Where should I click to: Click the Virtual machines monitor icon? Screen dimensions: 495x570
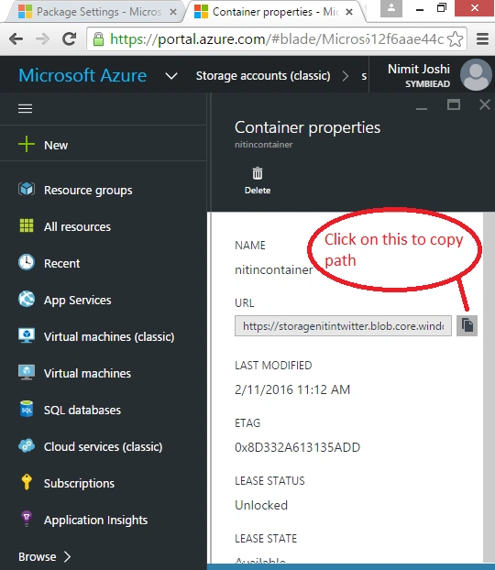click(x=27, y=372)
